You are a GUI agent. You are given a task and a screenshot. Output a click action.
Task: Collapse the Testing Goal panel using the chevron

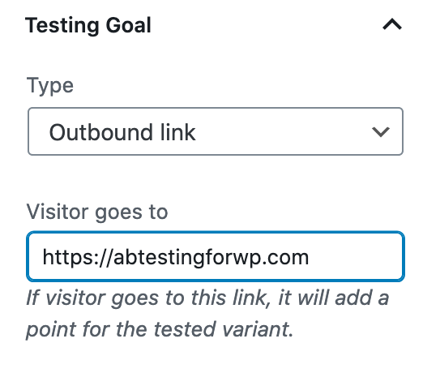pos(392,24)
